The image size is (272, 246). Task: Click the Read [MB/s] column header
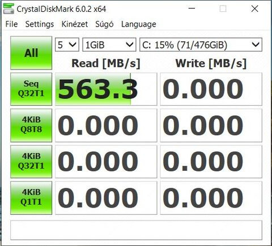(x=106, y=63)
